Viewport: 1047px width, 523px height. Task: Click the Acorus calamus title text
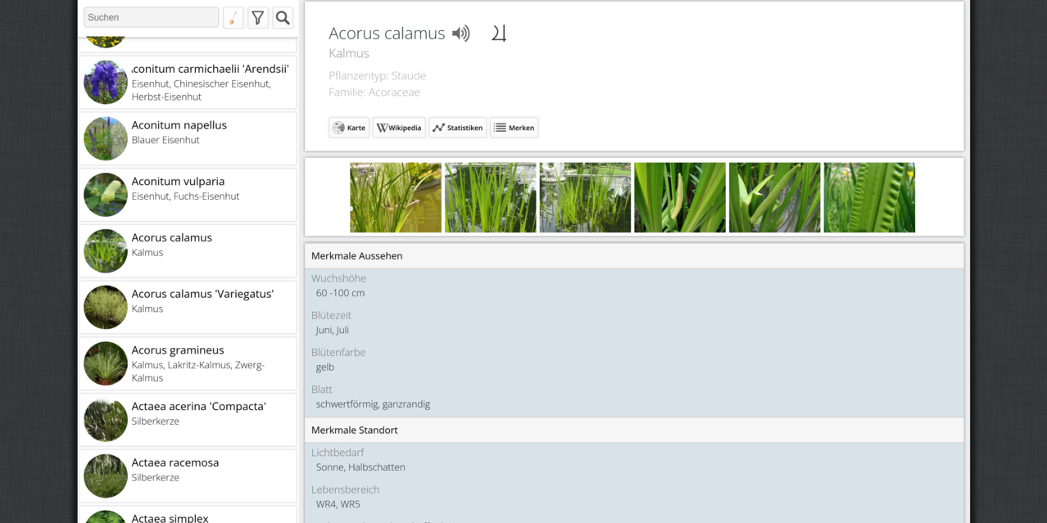[387, 34]
